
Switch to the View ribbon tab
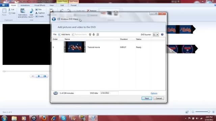(x=52, y=5)
